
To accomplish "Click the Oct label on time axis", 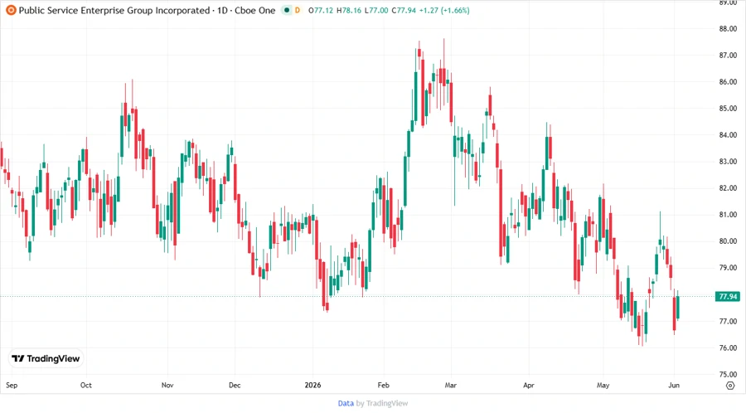I will click(x=85, y=385).
